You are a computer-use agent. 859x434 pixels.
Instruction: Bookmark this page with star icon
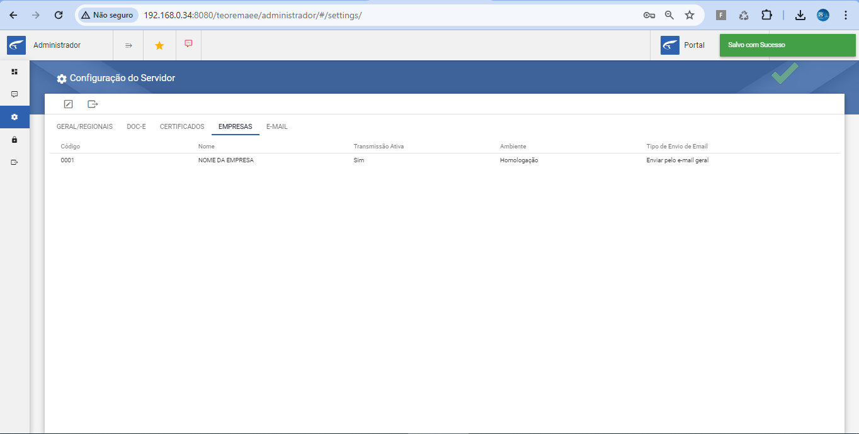[x=690, y=15]
